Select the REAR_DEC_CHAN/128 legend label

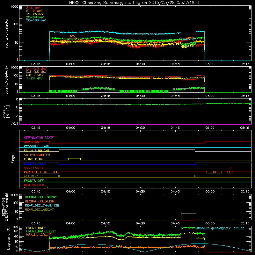click(x=42, y=205)
